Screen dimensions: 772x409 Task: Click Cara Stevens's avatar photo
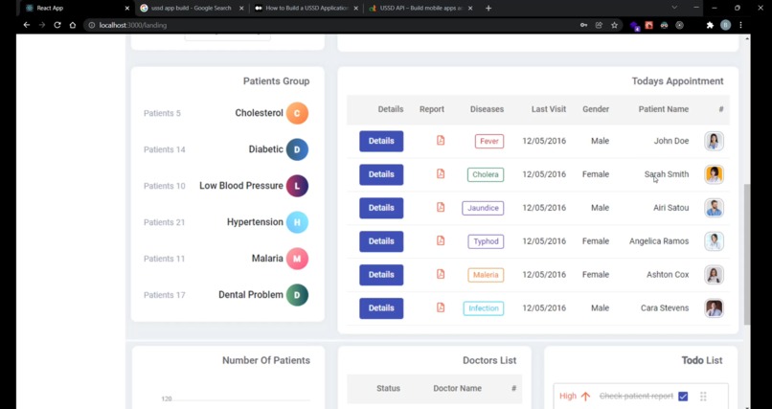click(714, 308)
